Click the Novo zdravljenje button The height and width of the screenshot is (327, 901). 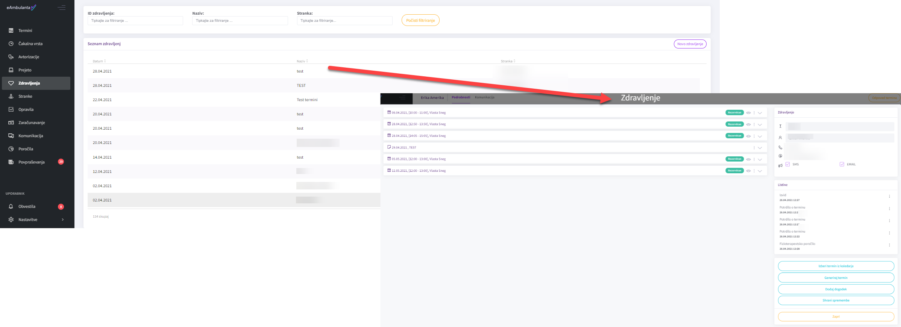690,44
